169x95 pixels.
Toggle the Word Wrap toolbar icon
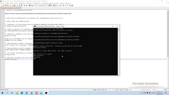tap(45, 5)
